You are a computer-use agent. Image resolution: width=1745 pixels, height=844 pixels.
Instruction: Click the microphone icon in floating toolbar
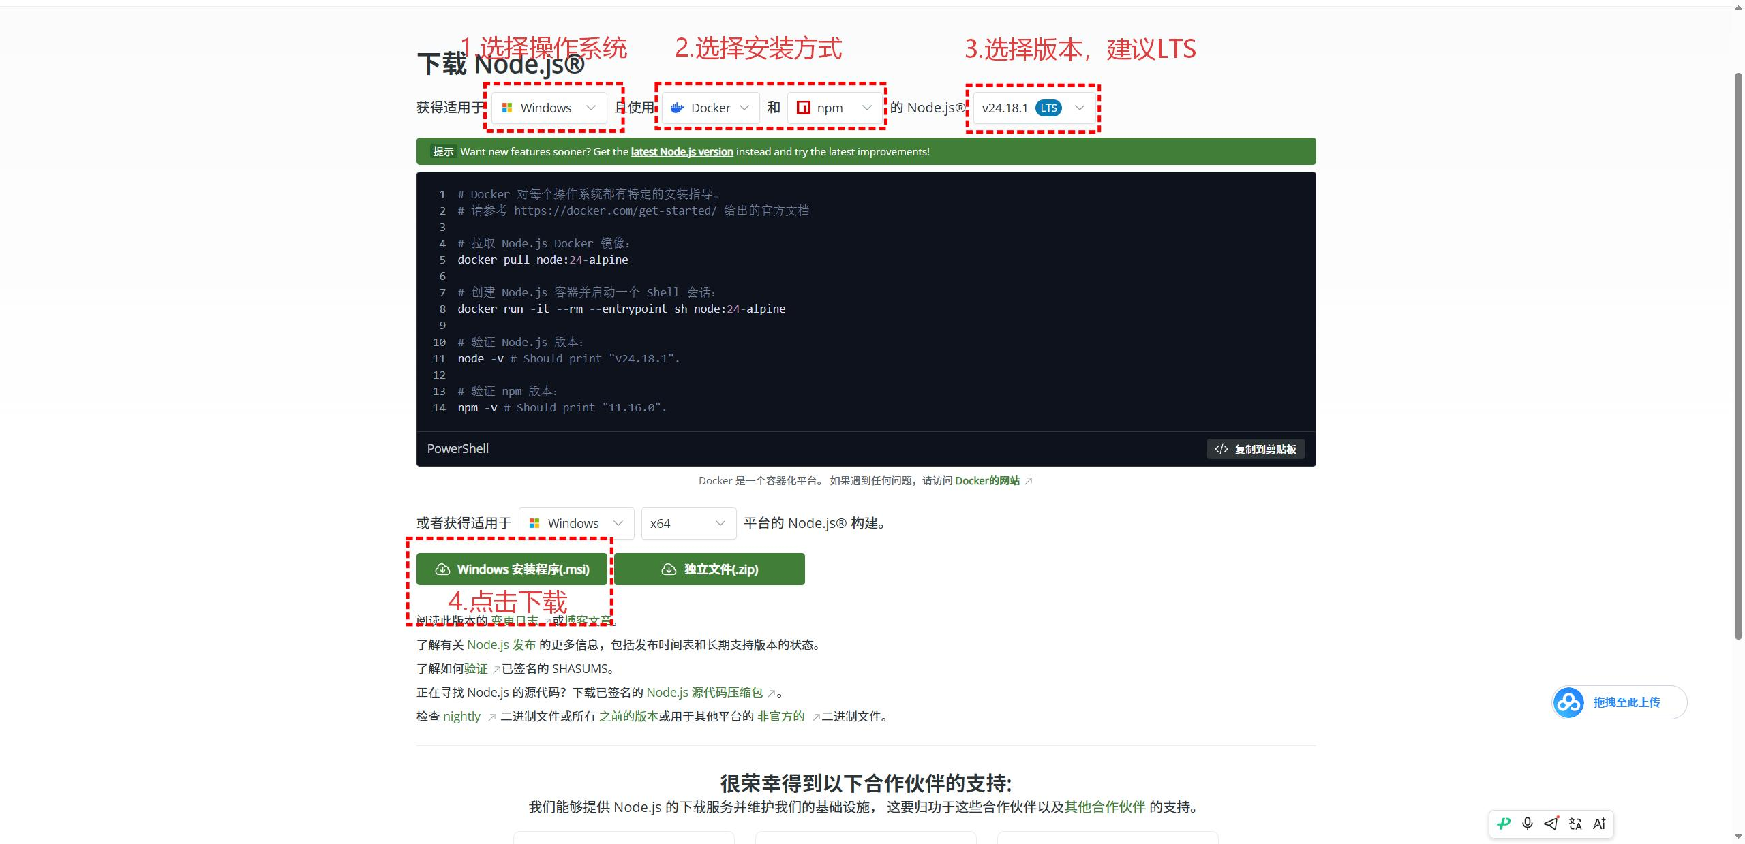pyautogui.click(x=1528, y=824)
